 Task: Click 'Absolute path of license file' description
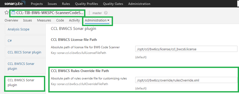click(85, 47)
